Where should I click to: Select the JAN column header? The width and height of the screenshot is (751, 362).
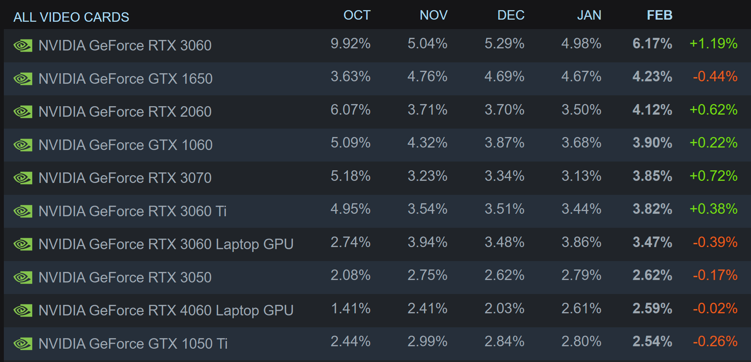coord(589,15)
